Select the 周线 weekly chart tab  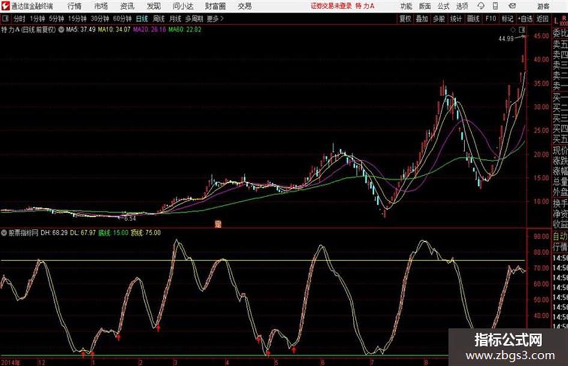click(159, 19)
